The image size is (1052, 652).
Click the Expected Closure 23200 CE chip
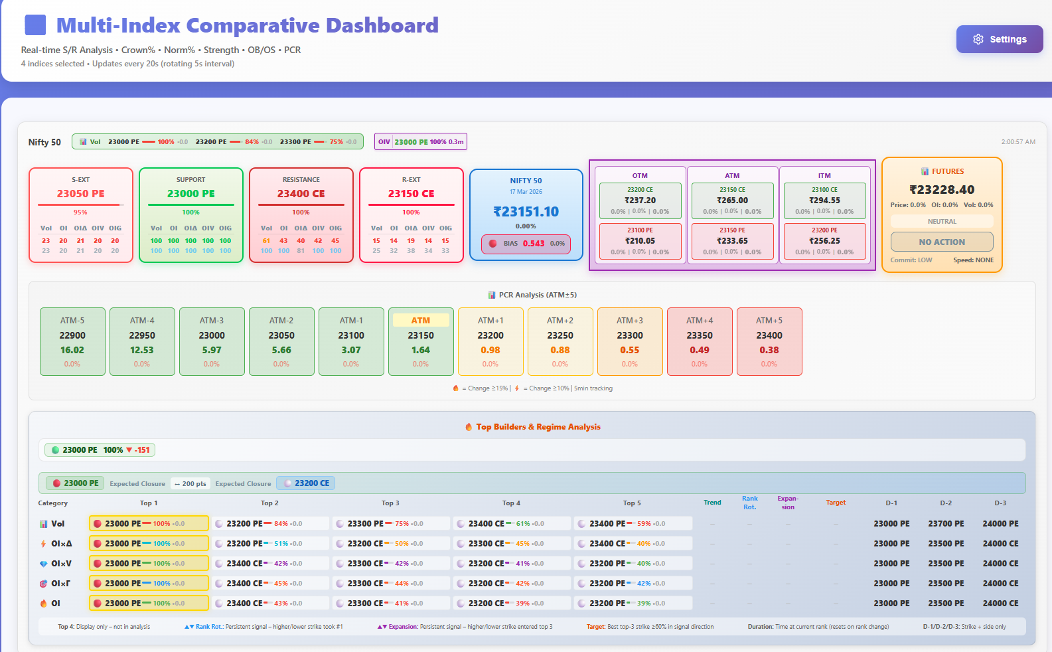tap(306, 483)
